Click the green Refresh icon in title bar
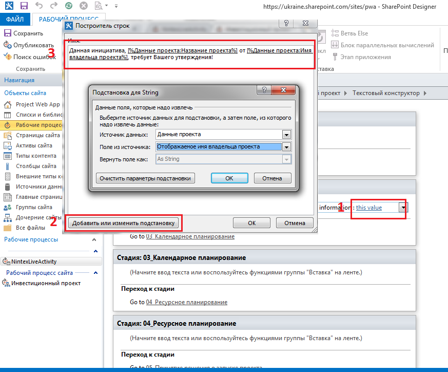This screenshot has width=448, height=372. (69, 6)
